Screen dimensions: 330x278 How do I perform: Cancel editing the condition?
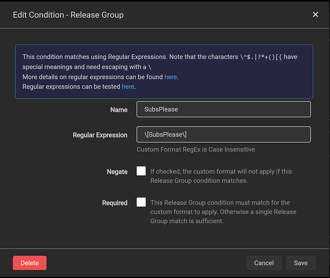pyautogui.click(x=264, y=263)
